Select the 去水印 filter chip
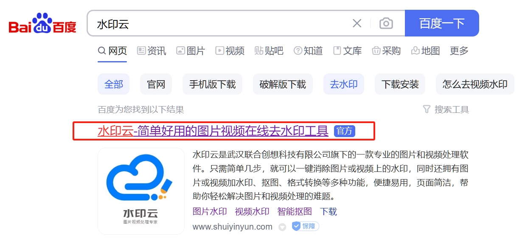 tap(343, 84)
